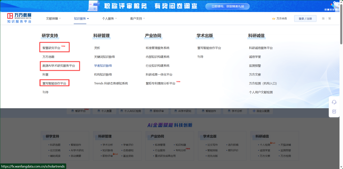This screenshot has width=343, height=169.
Task: Open 学者知识脉络 link
Action: point(103,66)
